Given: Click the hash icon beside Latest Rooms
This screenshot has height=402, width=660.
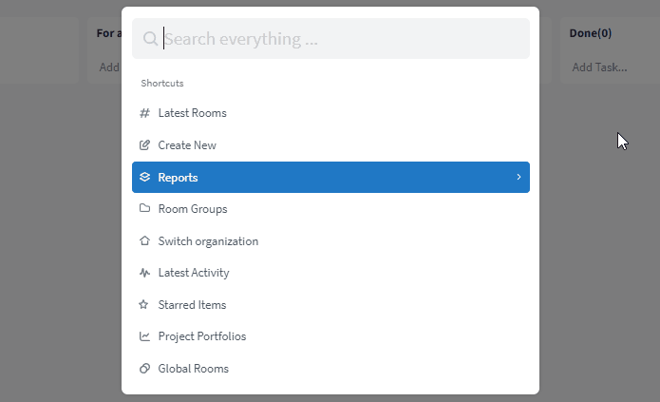Looking at the screenshot, I should pyautogui.click(x=144, y=113).
